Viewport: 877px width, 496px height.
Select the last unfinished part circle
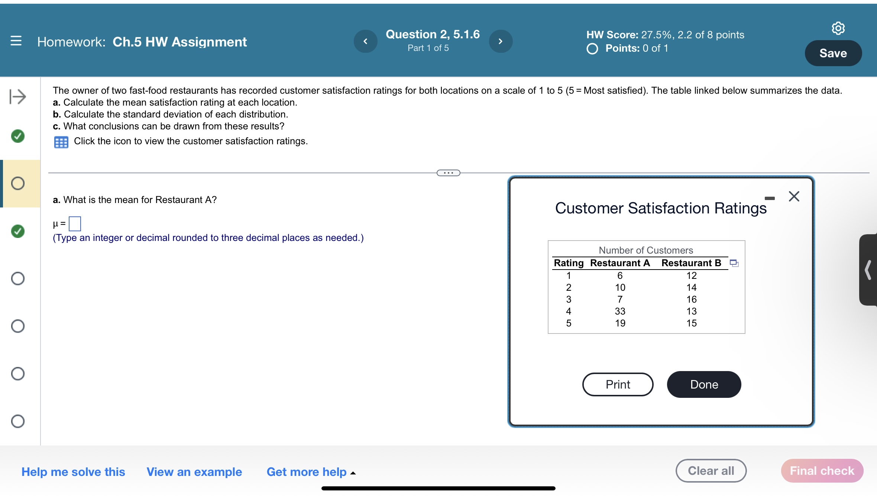(x=18, y=421)
